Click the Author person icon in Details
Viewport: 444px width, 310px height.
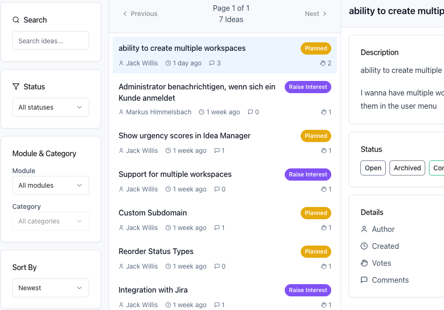pos(364,229)
